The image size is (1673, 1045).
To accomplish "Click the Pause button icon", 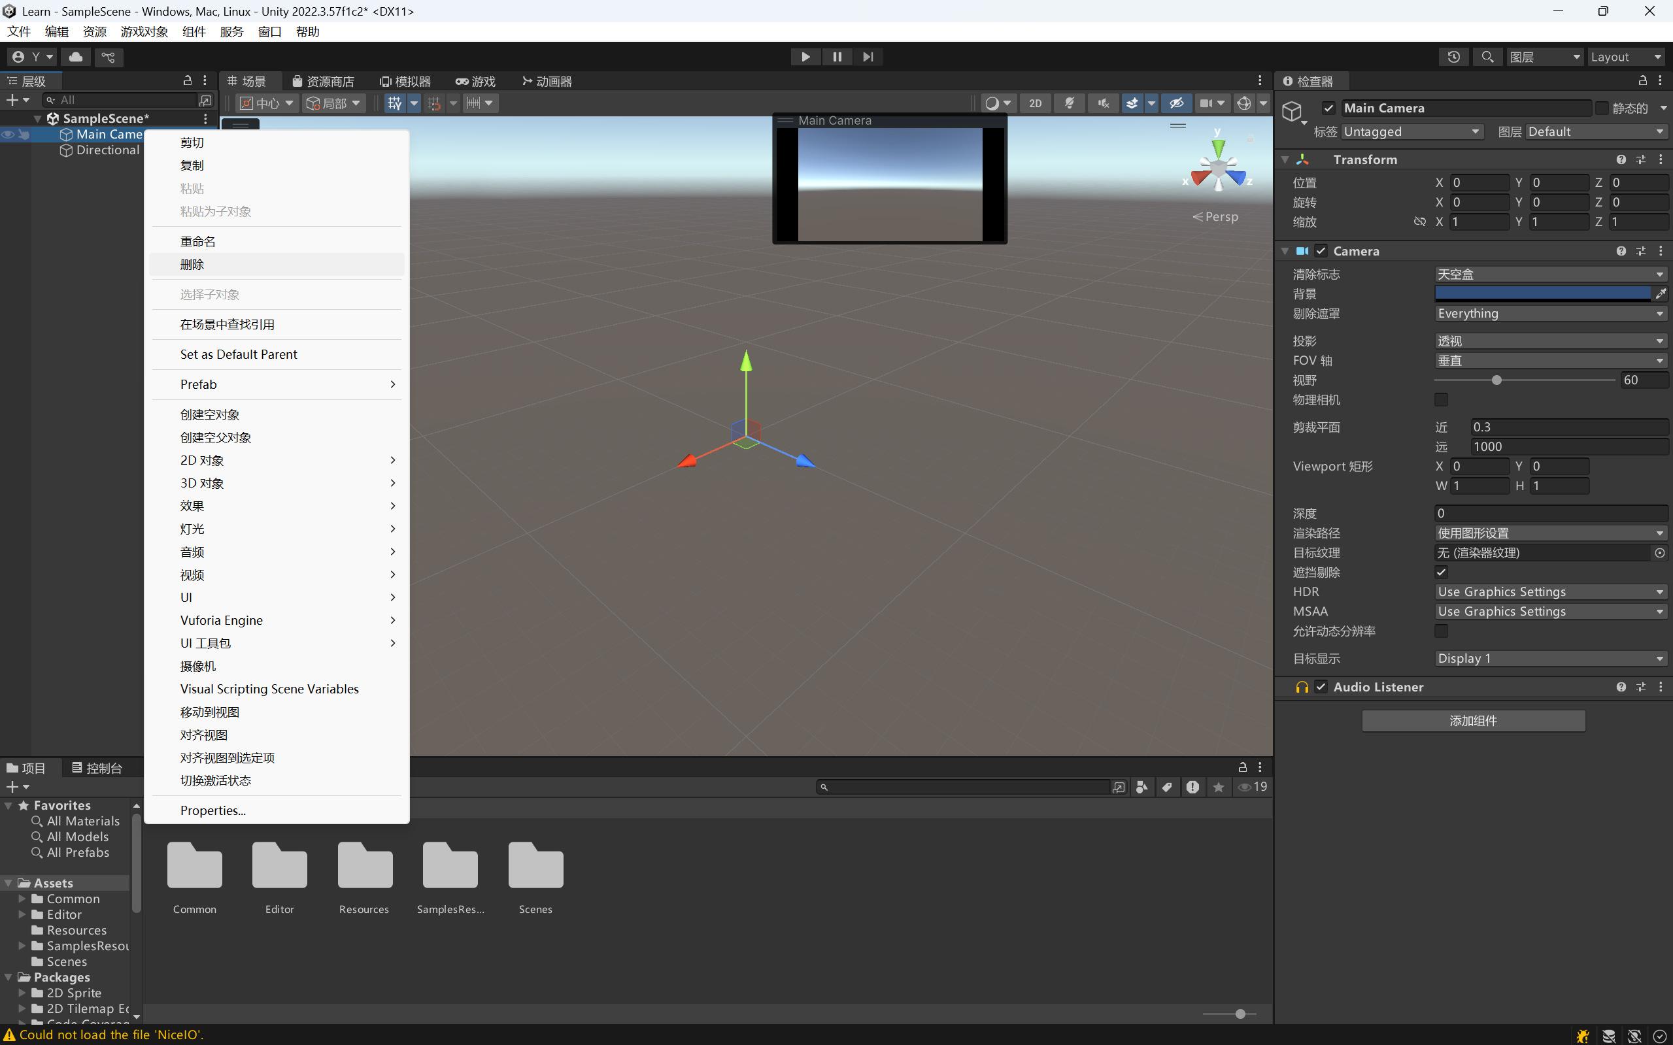I will 837,57.
